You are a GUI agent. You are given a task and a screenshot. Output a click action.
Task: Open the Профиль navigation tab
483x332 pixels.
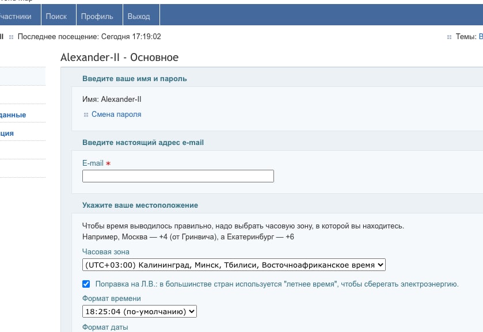[99, 16]
